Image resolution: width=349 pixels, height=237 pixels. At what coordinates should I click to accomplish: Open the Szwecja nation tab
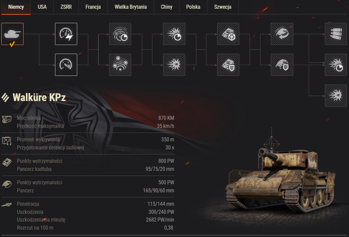click(222, 7)
